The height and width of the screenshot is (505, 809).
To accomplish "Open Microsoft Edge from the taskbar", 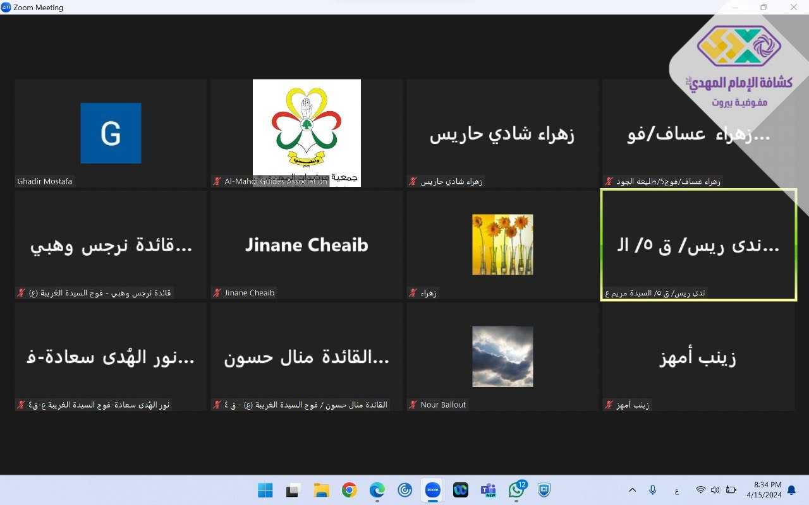I will (x=377, y=490).
